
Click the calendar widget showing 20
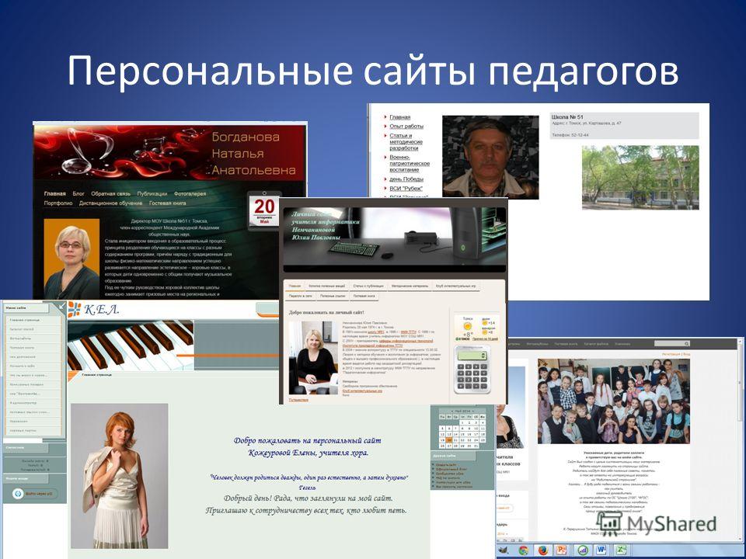(264, 210)
